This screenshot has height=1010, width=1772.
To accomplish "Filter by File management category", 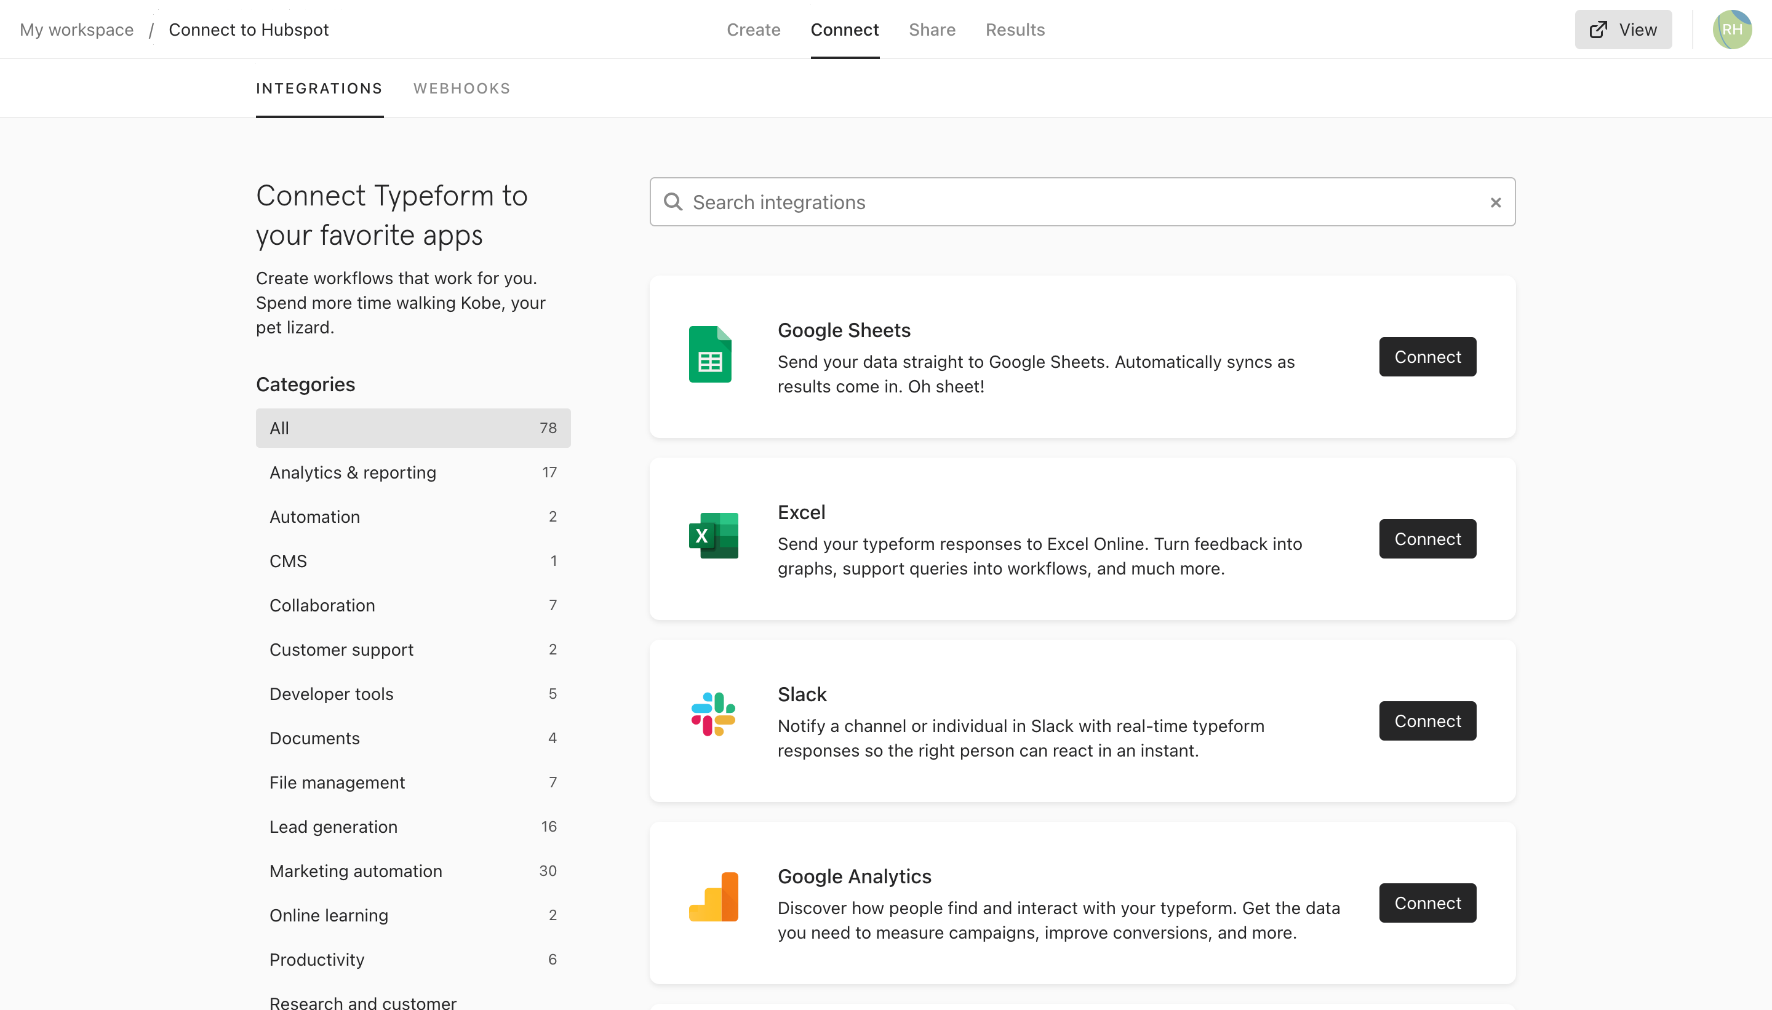I will (413, 782).
